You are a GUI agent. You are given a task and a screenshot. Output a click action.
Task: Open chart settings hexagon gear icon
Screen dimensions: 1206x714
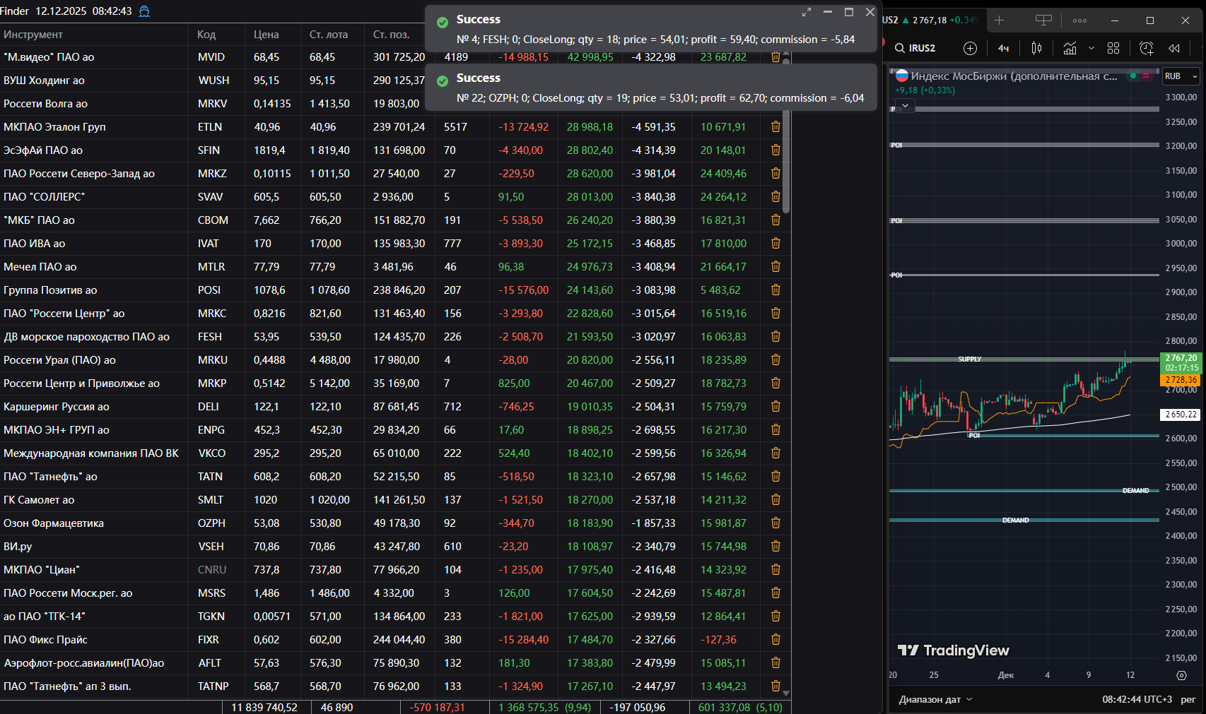coord(1181,675)
